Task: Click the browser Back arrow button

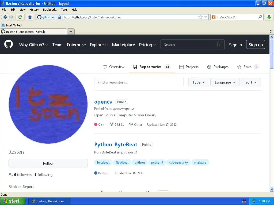Action: click(x=5, y=17)
